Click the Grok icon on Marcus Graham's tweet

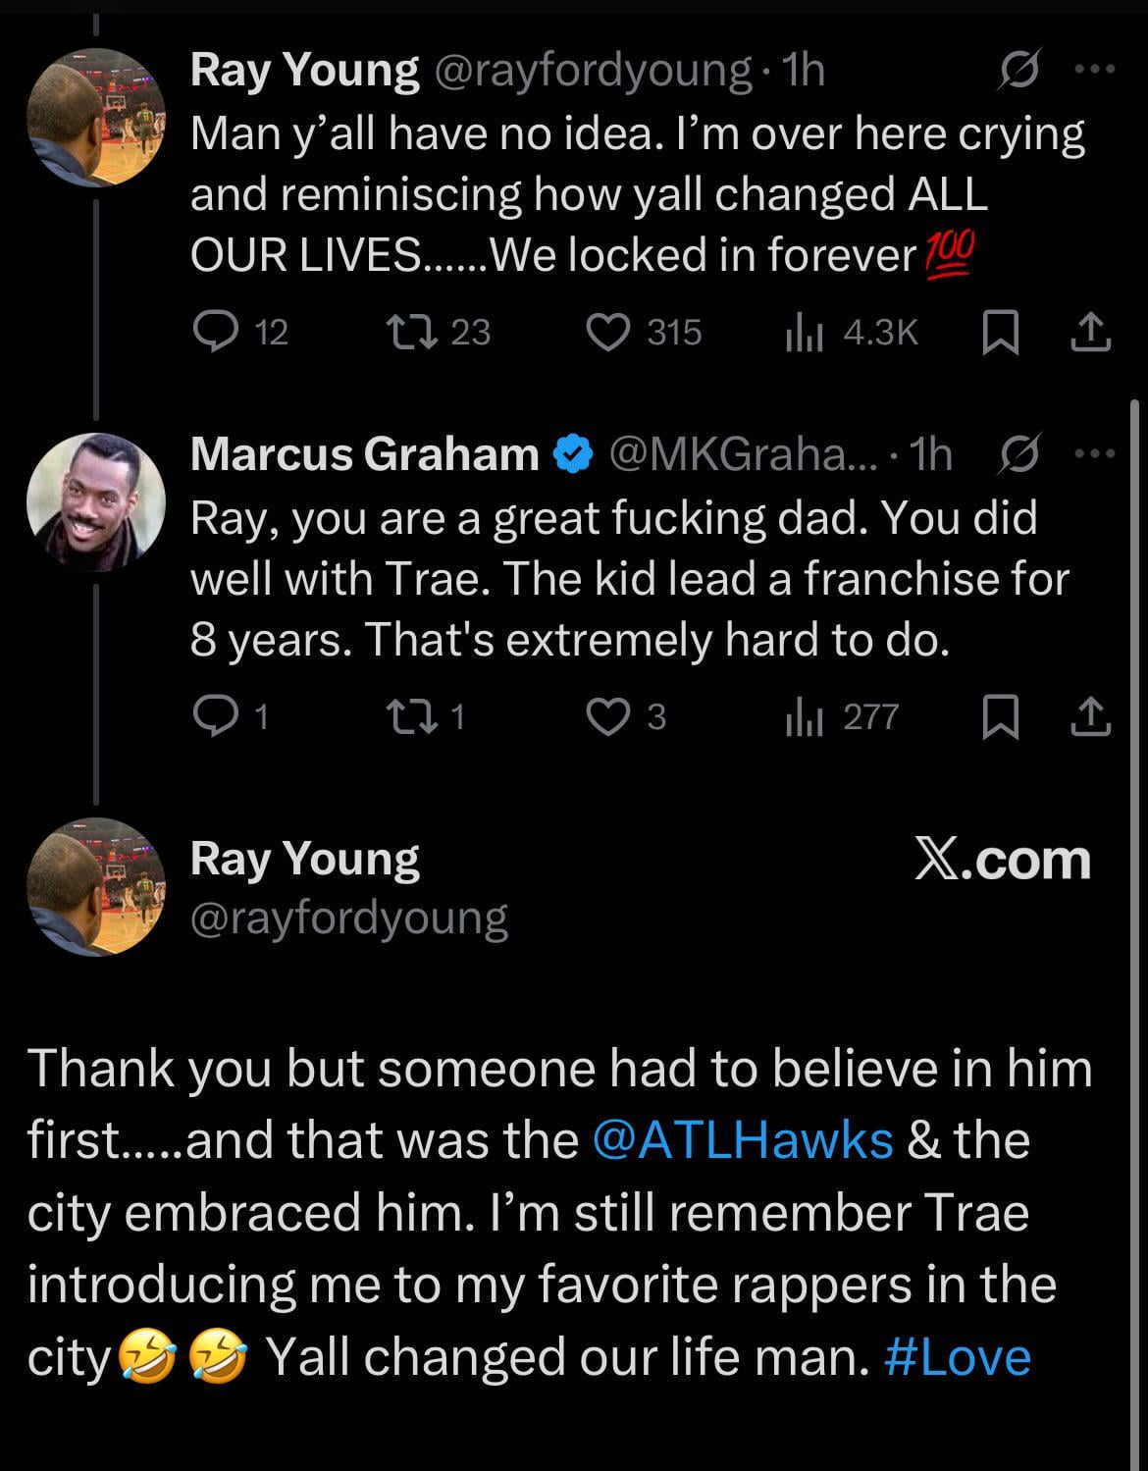pos(1018,454)
